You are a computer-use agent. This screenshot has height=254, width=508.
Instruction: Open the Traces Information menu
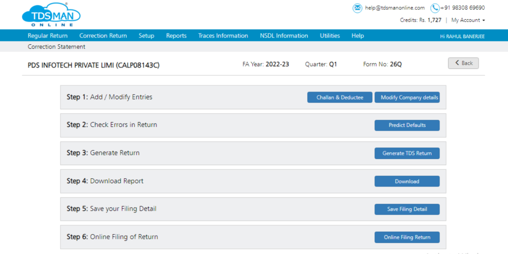(223, 36)
